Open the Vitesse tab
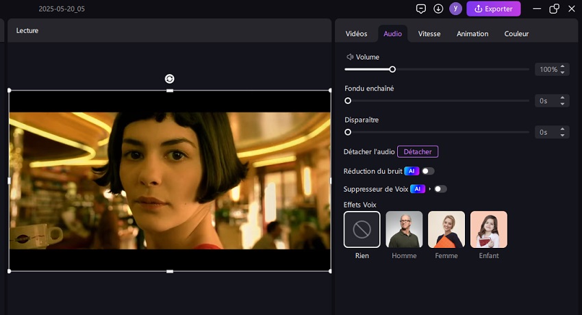Screen dimensions: 582x315 point(429,34)
